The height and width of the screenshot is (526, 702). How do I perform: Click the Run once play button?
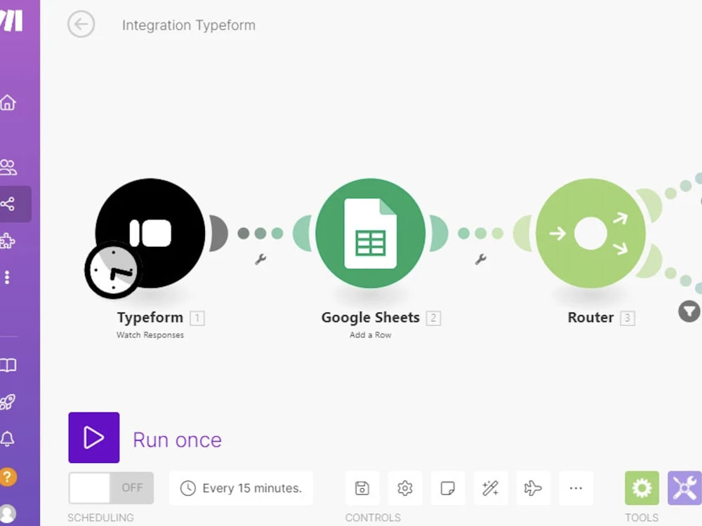tap(94, 438)
